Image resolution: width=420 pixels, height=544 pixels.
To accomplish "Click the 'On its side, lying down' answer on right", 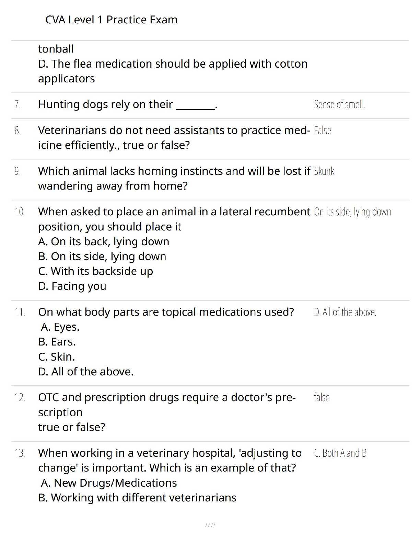I will [352, 212].
